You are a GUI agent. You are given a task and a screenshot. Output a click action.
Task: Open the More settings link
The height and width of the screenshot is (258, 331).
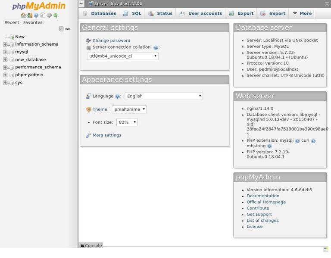[107, 135]
